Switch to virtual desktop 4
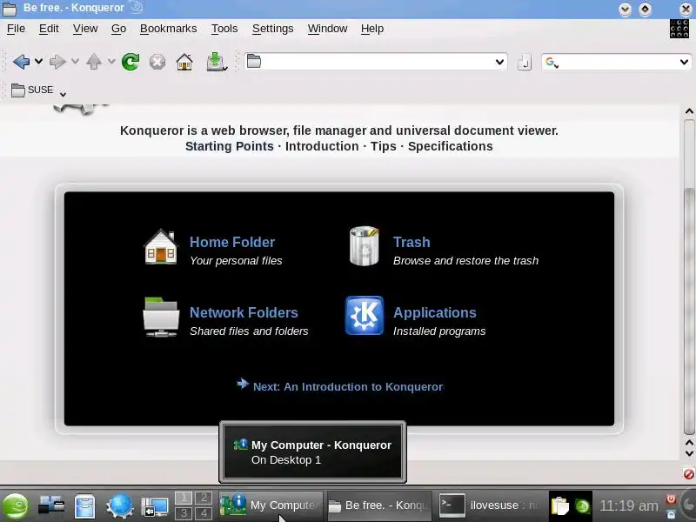 (x=204, y=513)
